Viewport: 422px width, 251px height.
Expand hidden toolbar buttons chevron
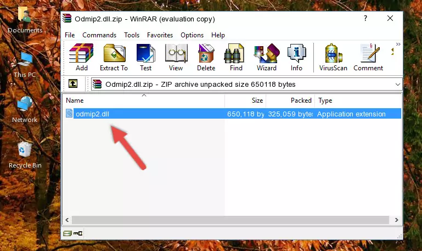pyautogui.click(x=398, y=44)
